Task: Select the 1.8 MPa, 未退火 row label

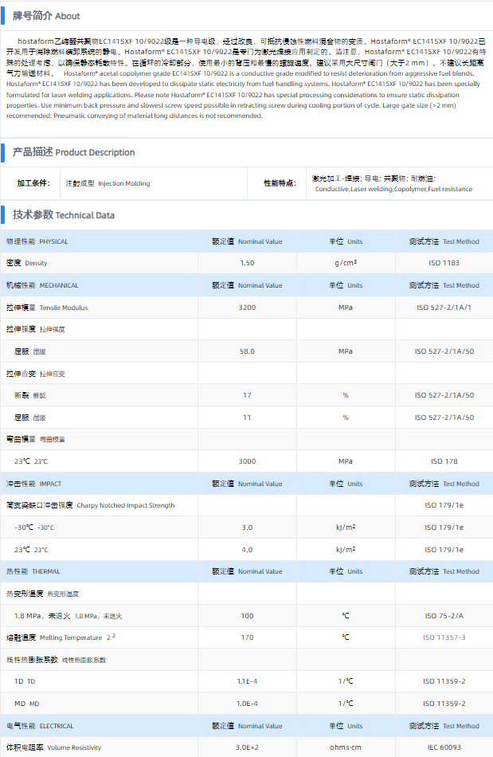Action: [x=68, y=616]
